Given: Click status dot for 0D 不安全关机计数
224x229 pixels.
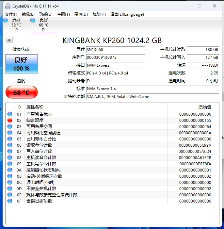Looking at the screenshot, I should click(x=10, y=188).
